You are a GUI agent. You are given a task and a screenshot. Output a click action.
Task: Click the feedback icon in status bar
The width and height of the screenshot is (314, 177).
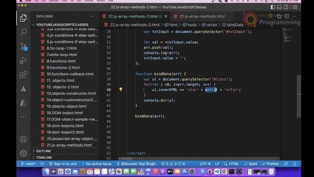[x=286, y=164]
